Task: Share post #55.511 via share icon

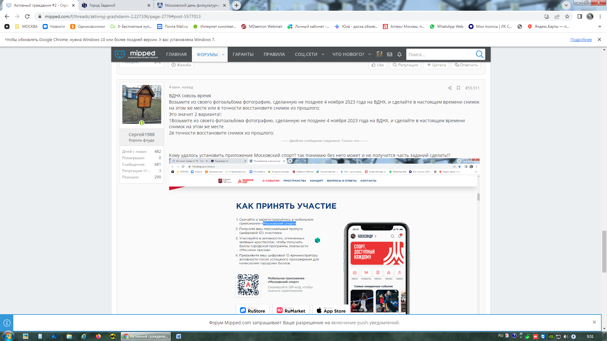Action: pos(450,88)
